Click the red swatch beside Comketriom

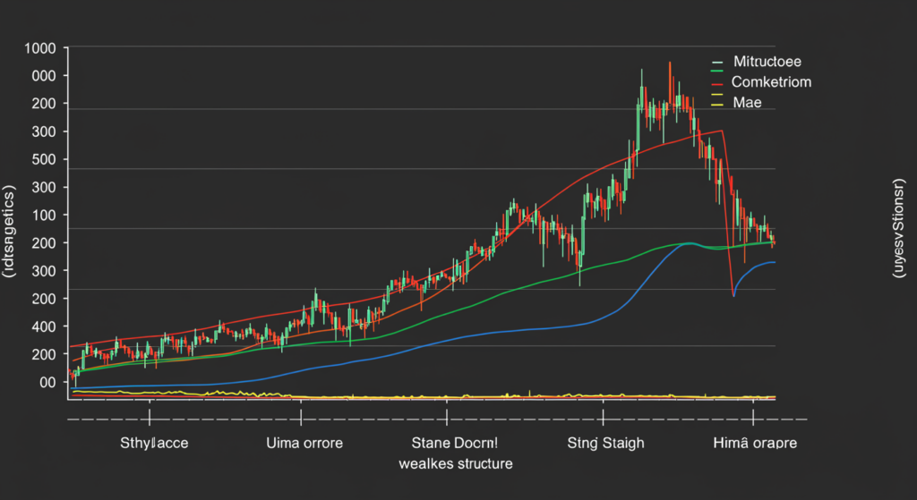tap(716, 83)
